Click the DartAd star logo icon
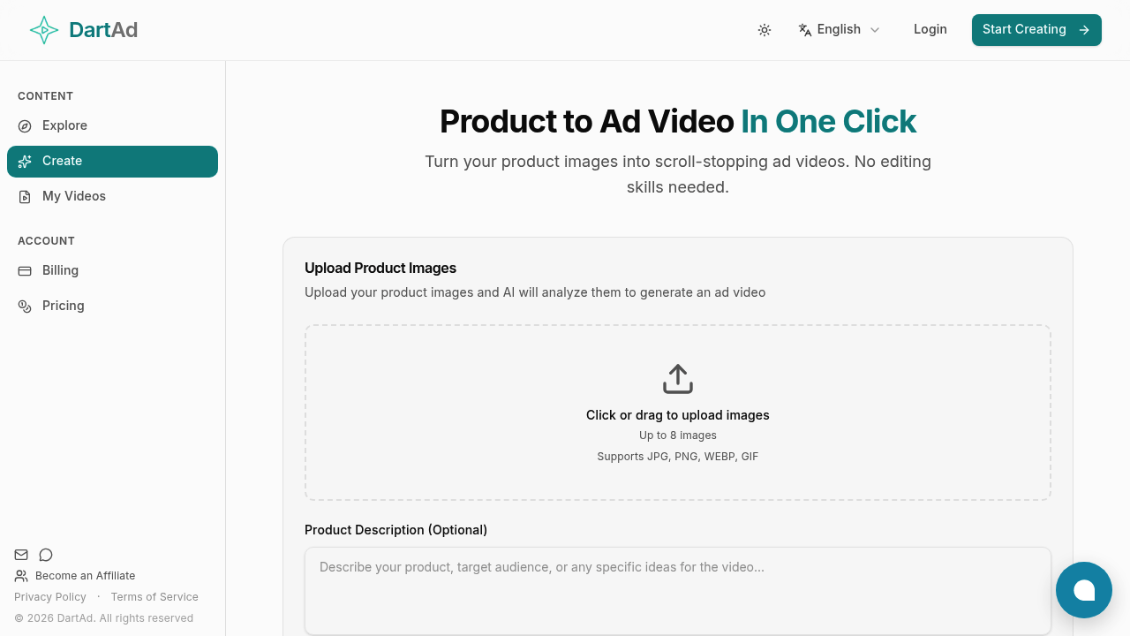 43,30
